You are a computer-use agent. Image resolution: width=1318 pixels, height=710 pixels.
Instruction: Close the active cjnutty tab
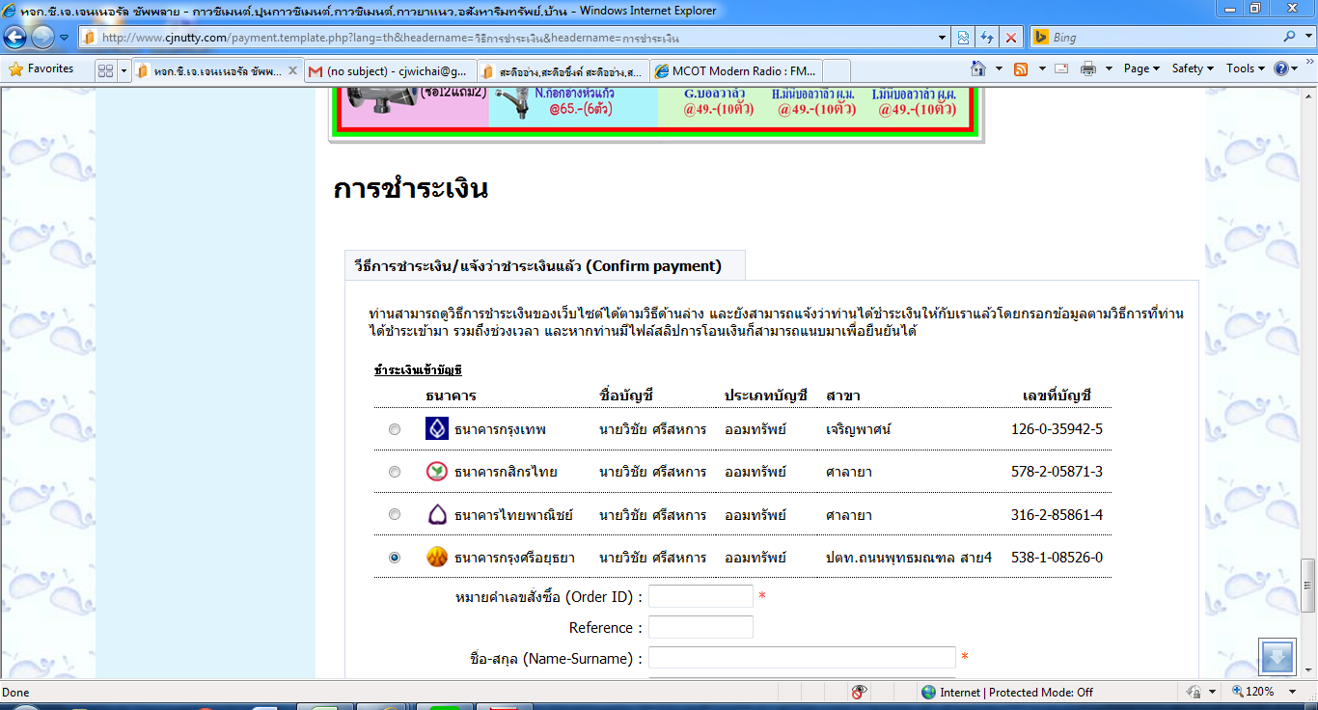(x=293, y=70)
